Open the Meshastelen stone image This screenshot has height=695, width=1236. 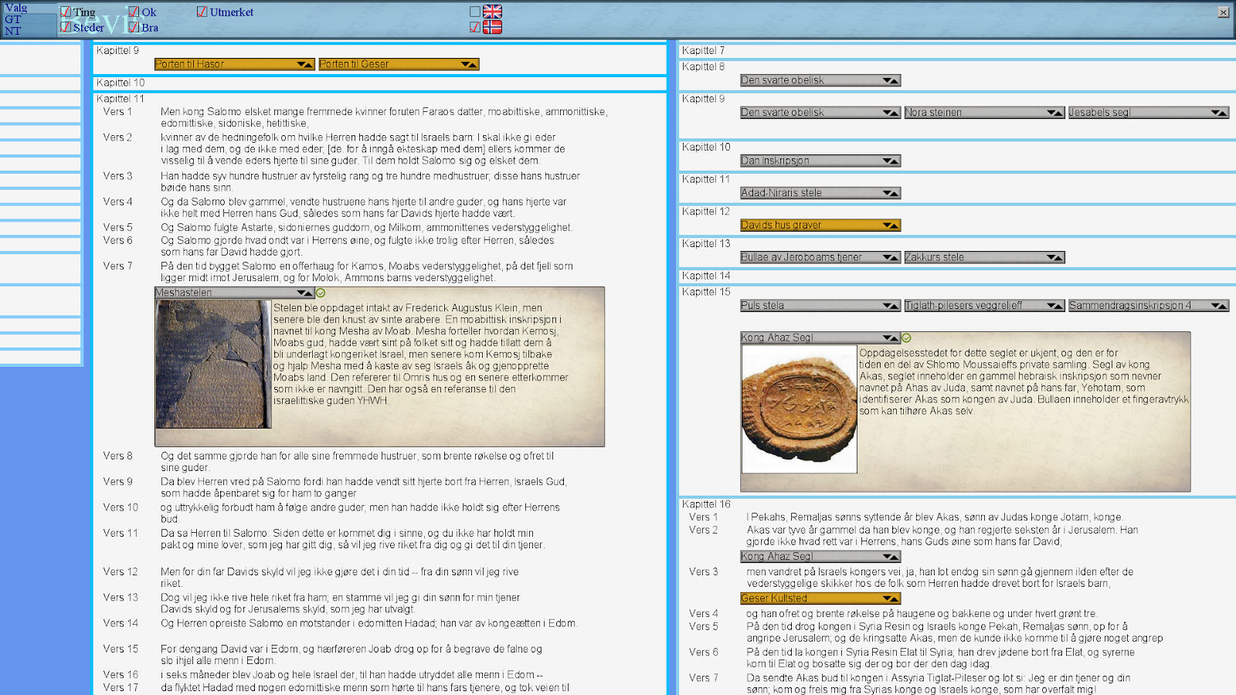pos(213,364)
